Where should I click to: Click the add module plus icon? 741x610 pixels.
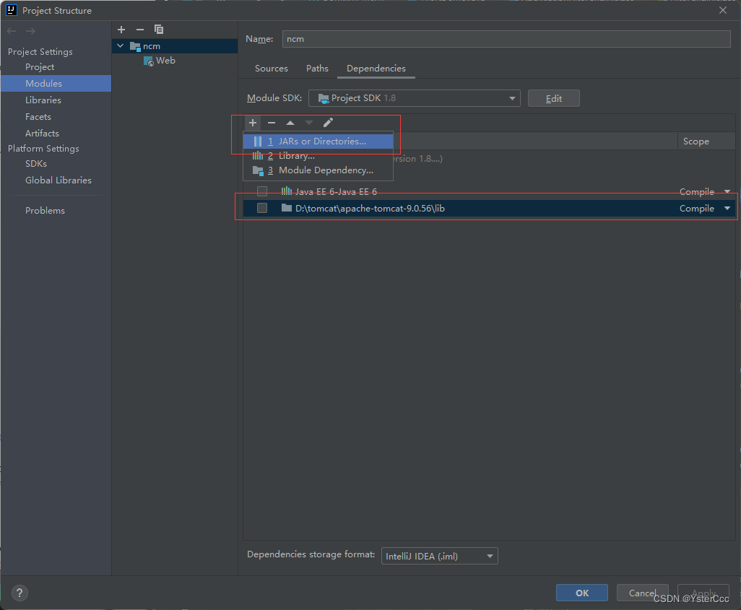(x=121, y=30)
